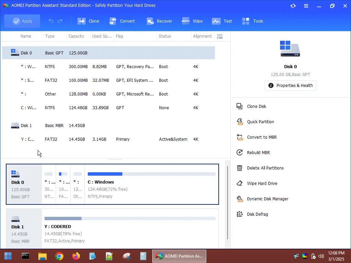The image size is (351, 263).
Task: Select the small Other block on Disk 0
Action: [x=77, y=184]
